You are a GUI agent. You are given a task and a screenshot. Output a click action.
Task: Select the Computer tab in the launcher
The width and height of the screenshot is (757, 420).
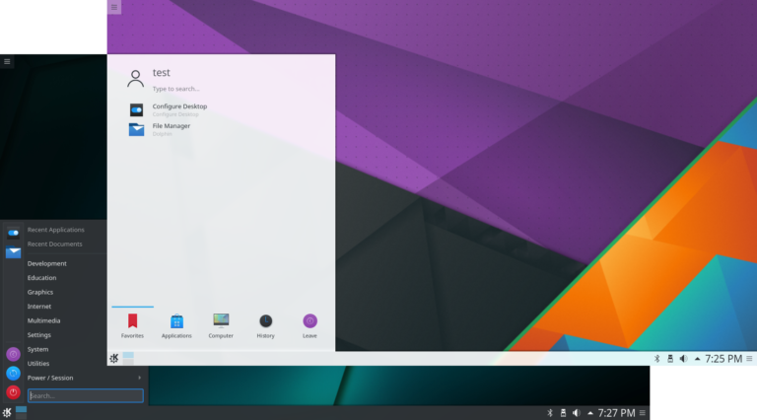[x=221, y=325]
